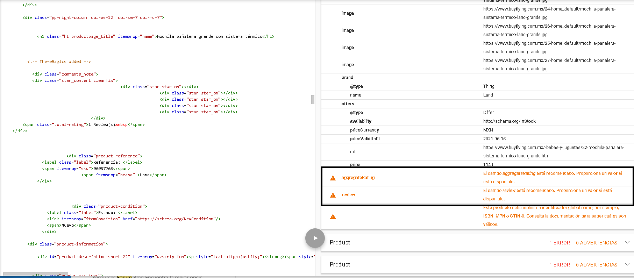Click the product-description-short-22 code line
Screen dimensions: 634x278
176,257
